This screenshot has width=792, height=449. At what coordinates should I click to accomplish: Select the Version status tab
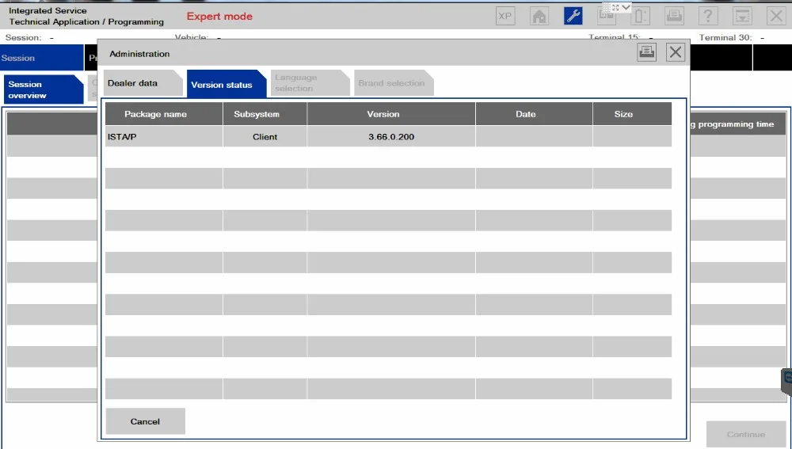[226, 85]
